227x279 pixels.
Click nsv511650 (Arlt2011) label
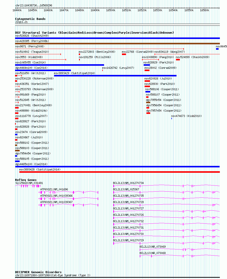31,73
